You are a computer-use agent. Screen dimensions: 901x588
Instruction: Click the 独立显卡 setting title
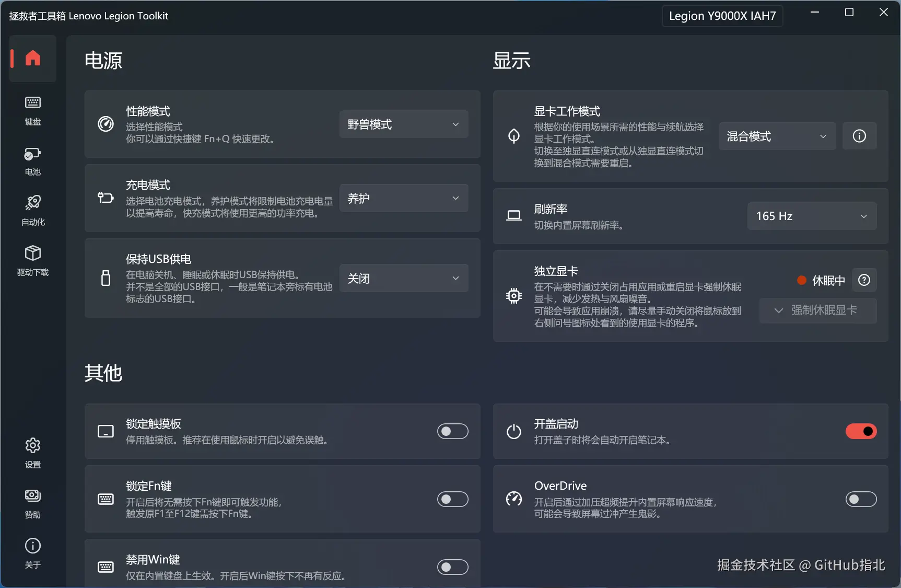[556, 271]
